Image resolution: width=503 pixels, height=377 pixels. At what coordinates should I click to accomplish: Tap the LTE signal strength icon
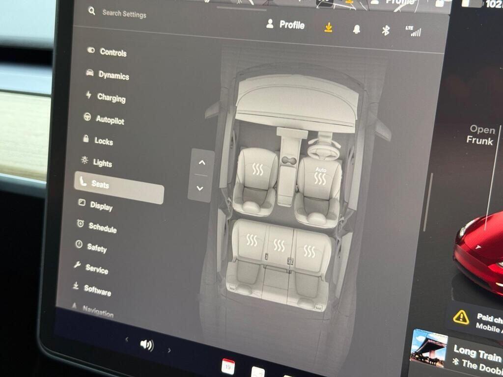point(413,31)
